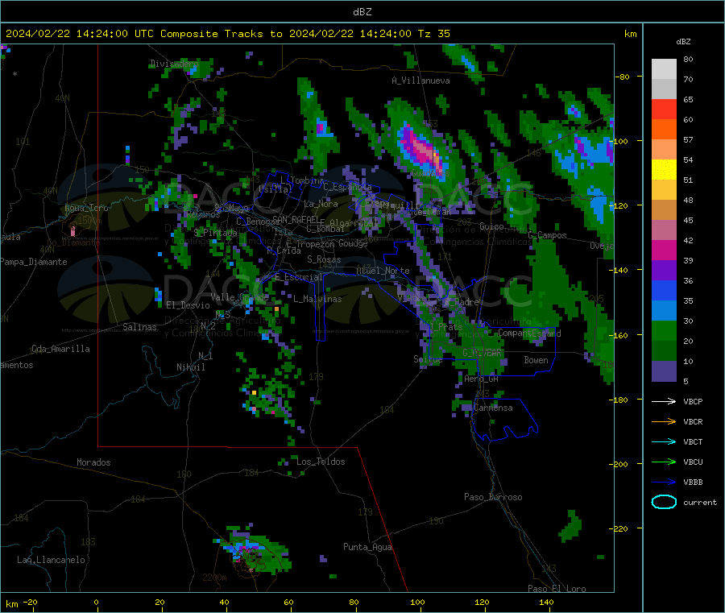Select the light blue 35 dBZ swatch

(x=664, y=311)
